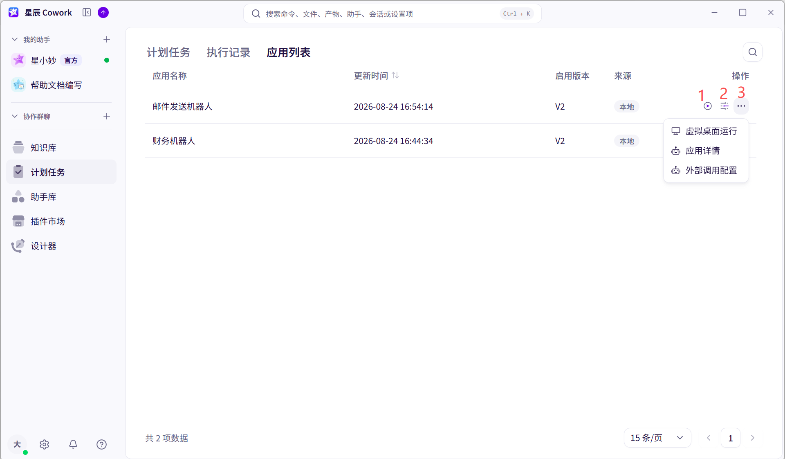Go to the next page arrow
Image resolution: width=785 pixels, height=459 pixels.
(x=753, y=438)
